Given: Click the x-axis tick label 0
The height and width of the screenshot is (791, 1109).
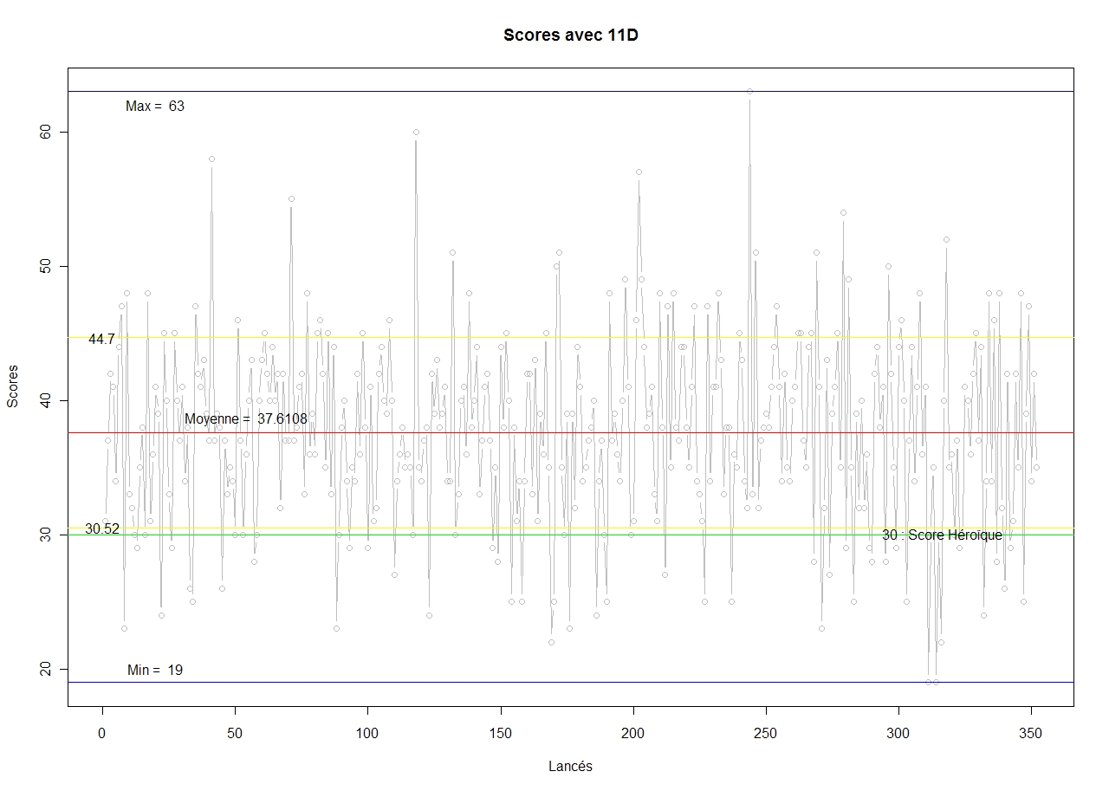Looking at the screenshot, I should [x=102, y=734].
